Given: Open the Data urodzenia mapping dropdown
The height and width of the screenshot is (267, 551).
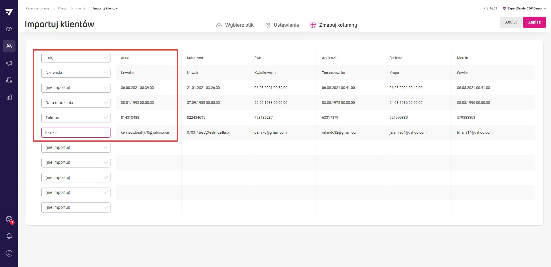Looking at the screenshot, I should (x=76, y=103).
